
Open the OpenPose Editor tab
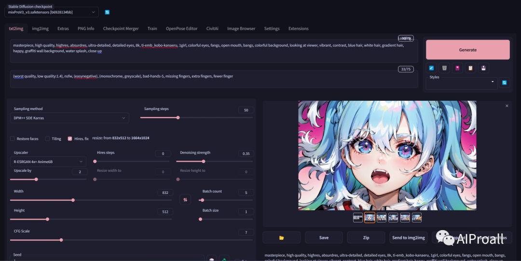[181, 28]
